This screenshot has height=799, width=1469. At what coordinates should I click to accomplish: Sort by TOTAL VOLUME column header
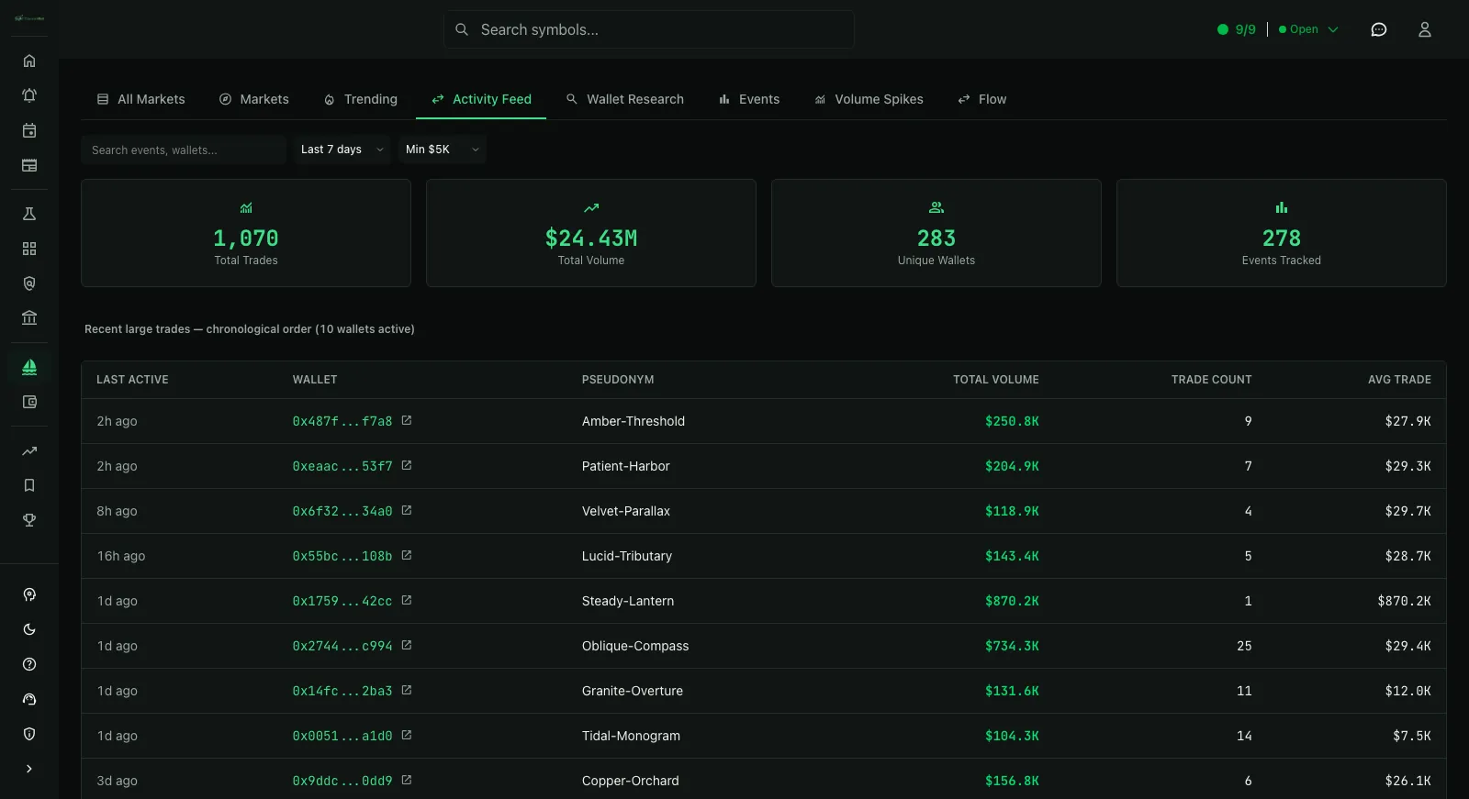(x=996, y=380)
